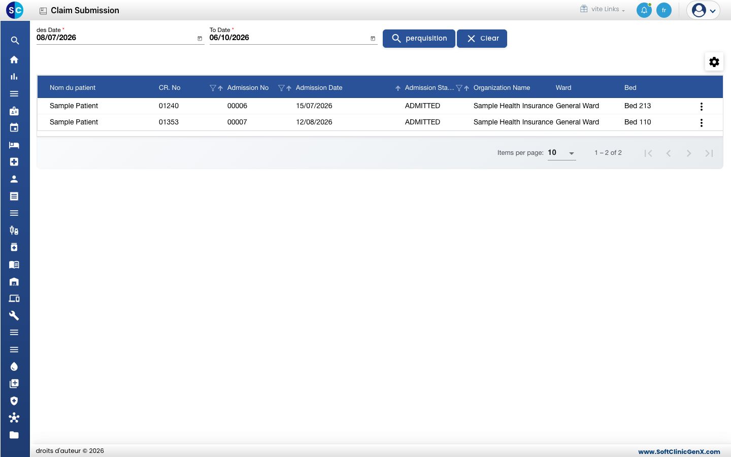Click the perquisition search button
The height and width of the screenshot is (457, 731).
(x=419, y=39)
